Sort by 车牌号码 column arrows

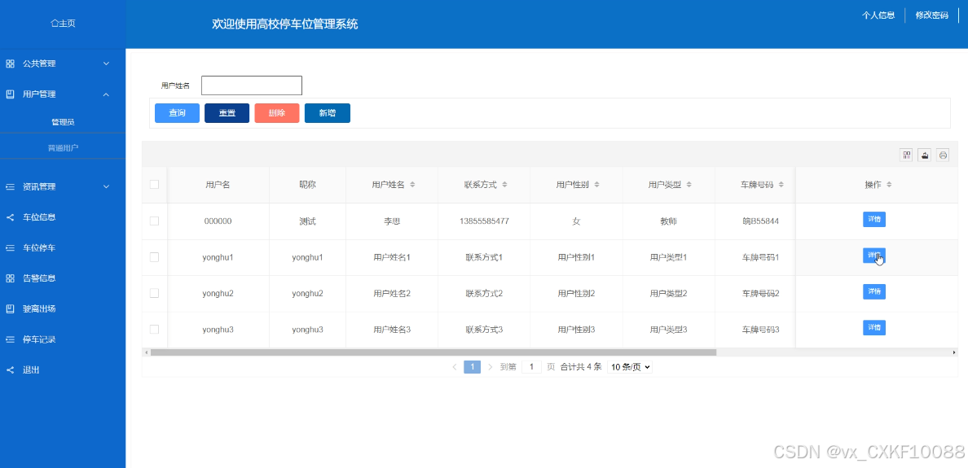tap(781, 185)
